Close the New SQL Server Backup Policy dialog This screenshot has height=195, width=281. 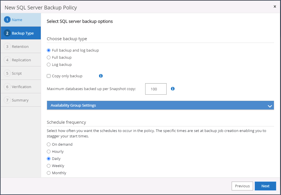coord(275,7)
